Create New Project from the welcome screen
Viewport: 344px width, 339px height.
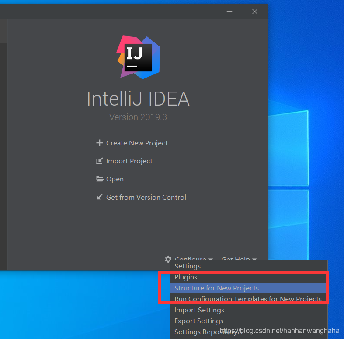tap(137, 143)
